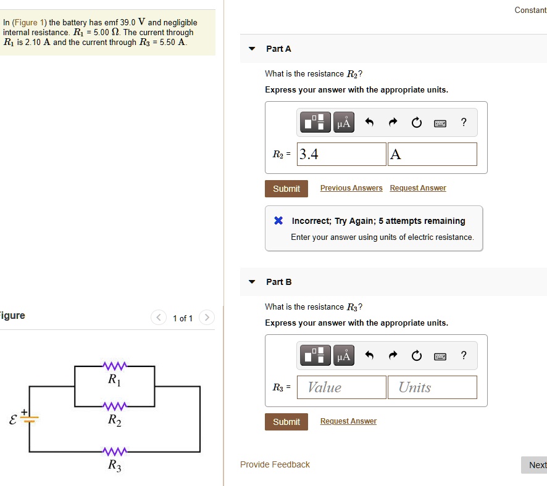Click the help question mark in Part B toolbar
The height and width of the screenshot is (486, 547).
[464, 355]
